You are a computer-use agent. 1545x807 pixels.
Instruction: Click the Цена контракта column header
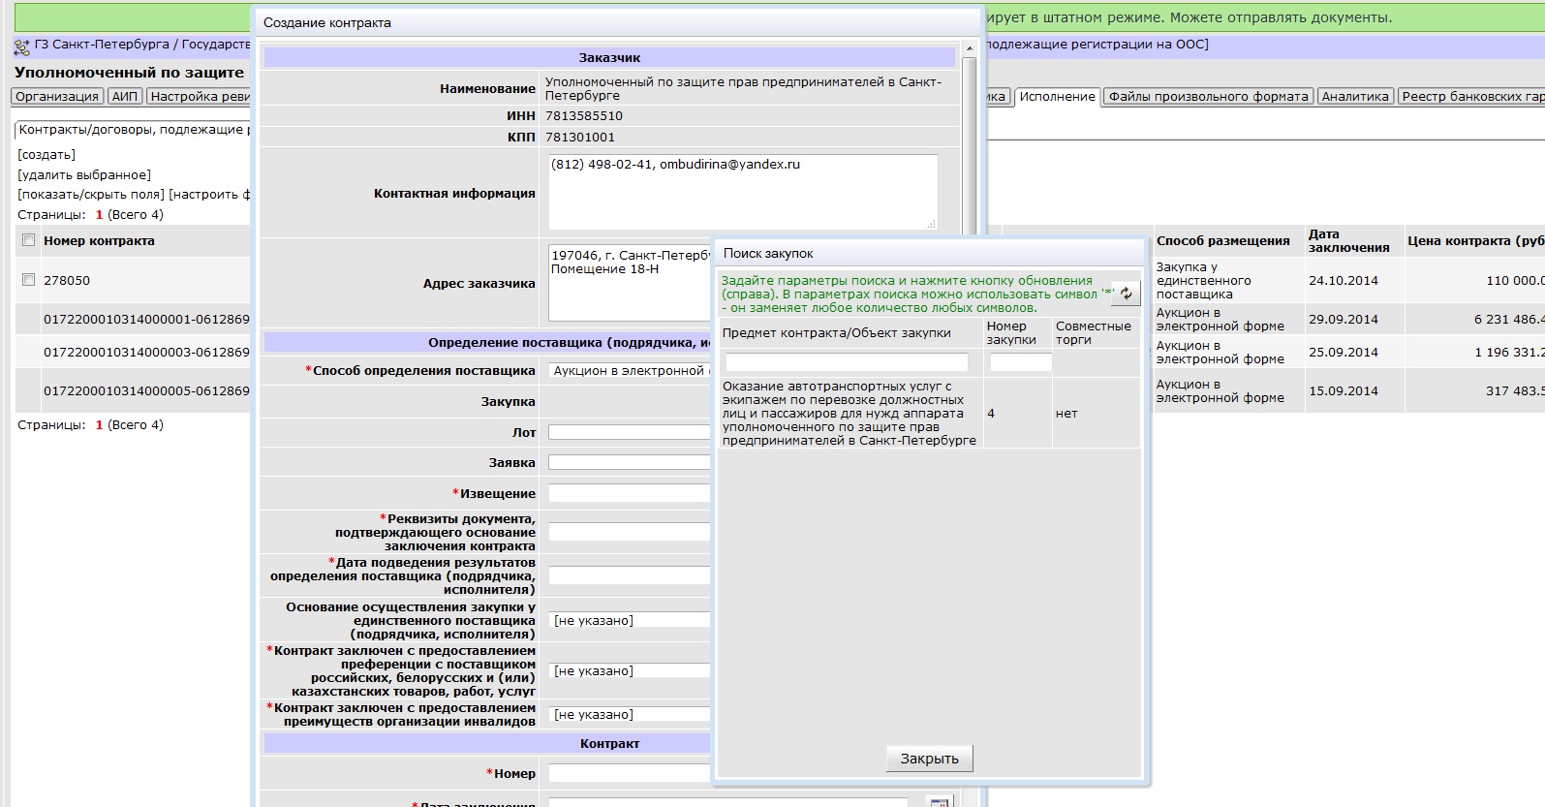(x=1475, y=241)
